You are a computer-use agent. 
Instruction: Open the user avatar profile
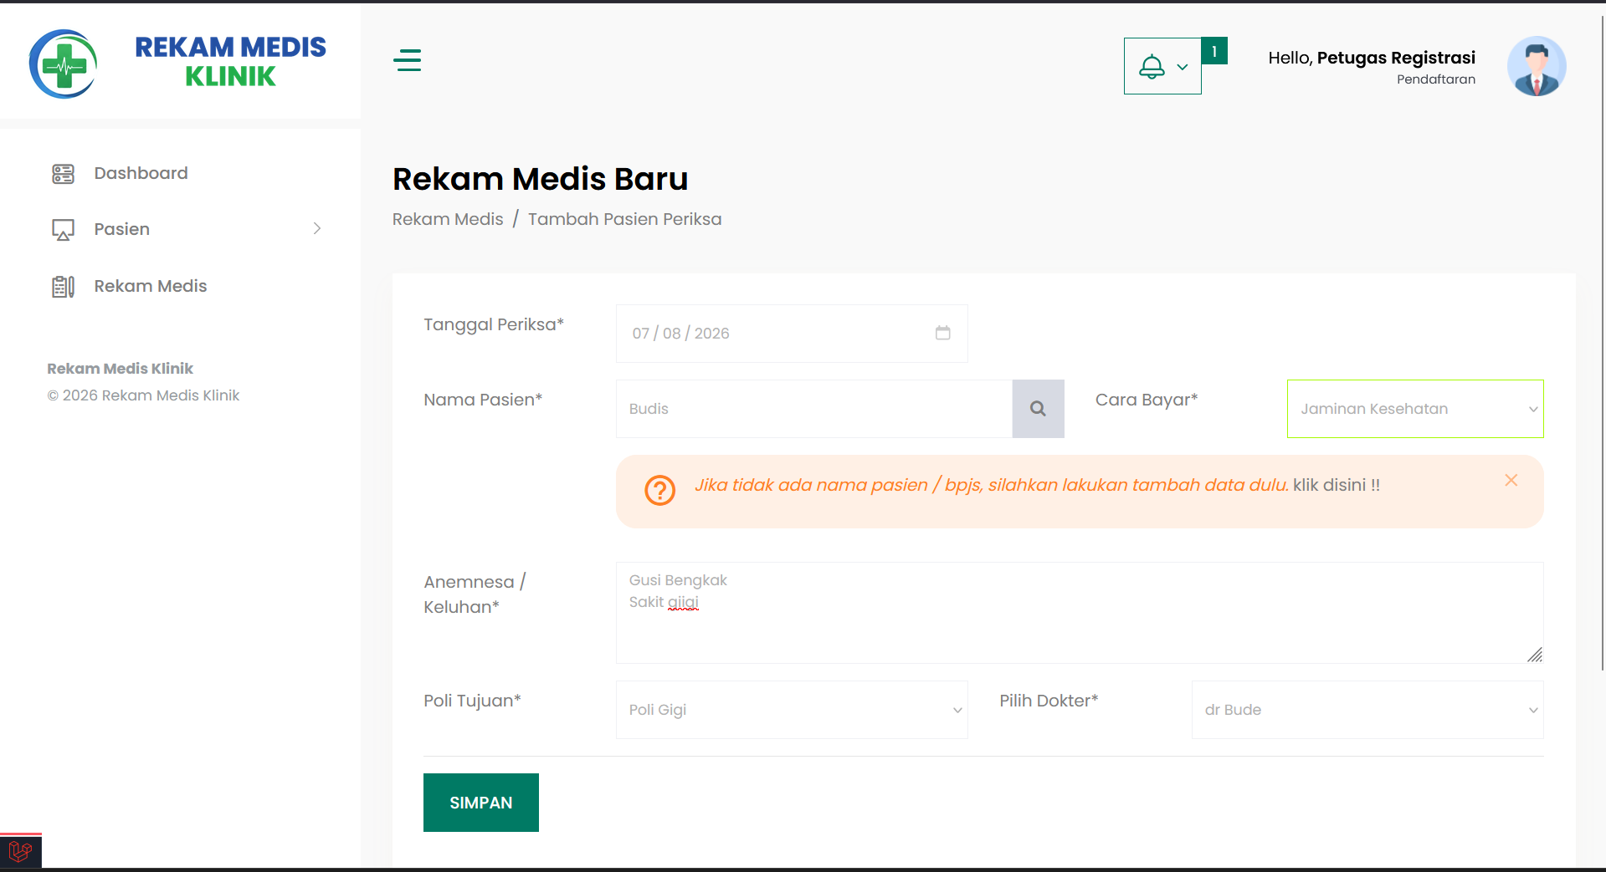pos(1537,66)
